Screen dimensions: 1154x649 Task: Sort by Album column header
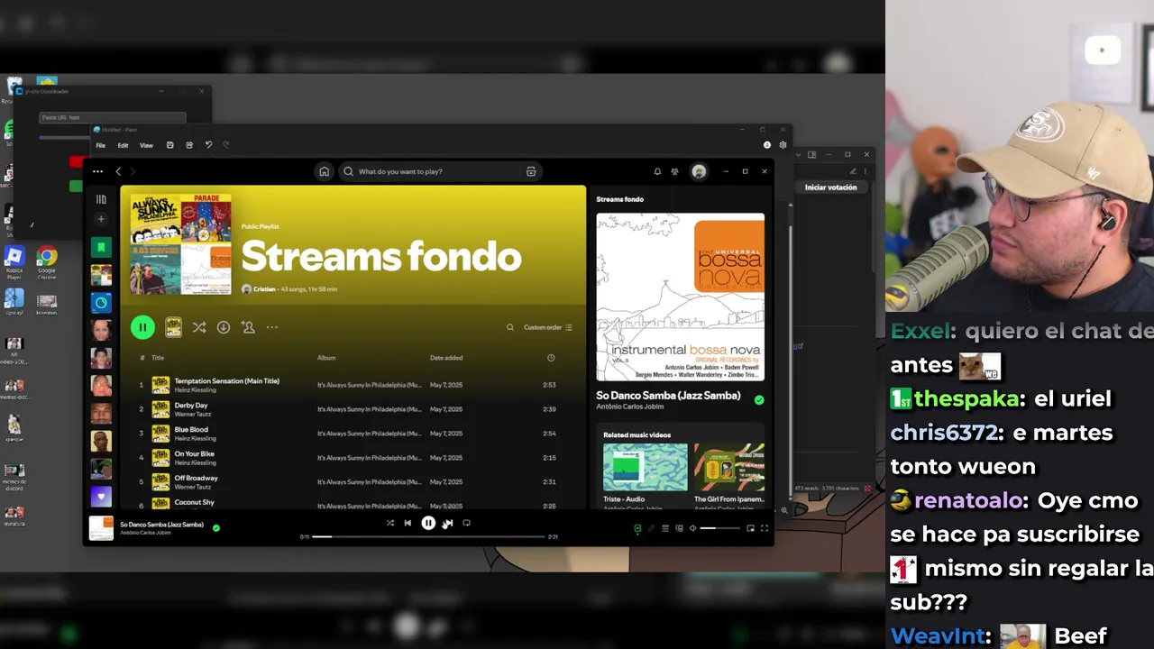tap(326, 358)
